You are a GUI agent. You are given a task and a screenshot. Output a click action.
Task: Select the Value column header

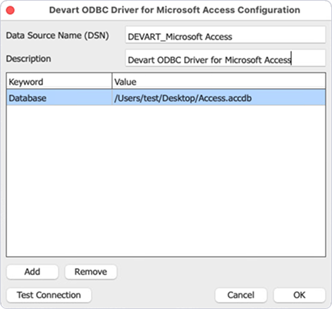(219, 81)
